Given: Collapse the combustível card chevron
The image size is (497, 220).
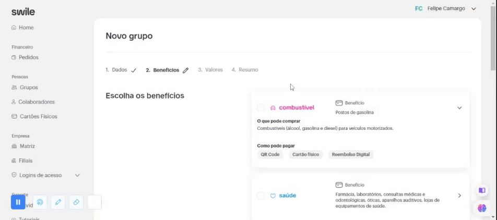Looking at the screenshot, I should click(459, 108).
